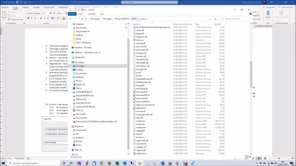296x166 pixels.
Task: Sort by the Tamaño column header
Action: 217,24
